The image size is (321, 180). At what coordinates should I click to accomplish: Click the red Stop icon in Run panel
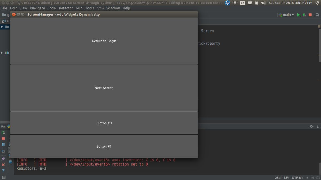pyautogui.click(x=3, y=139)
